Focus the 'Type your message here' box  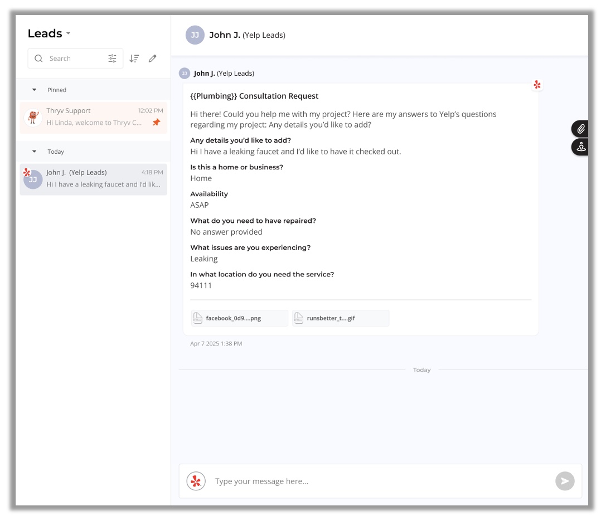[x=379, y=481]
